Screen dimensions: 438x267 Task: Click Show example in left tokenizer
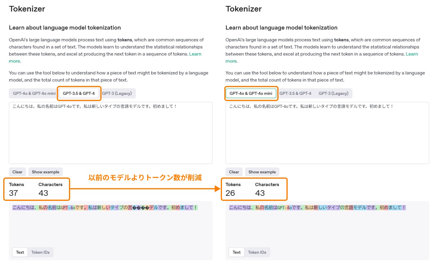click(x=46, y=172)
